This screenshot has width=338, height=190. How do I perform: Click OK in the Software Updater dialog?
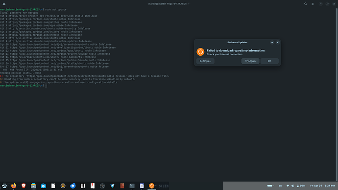click(x=269, y=61)
